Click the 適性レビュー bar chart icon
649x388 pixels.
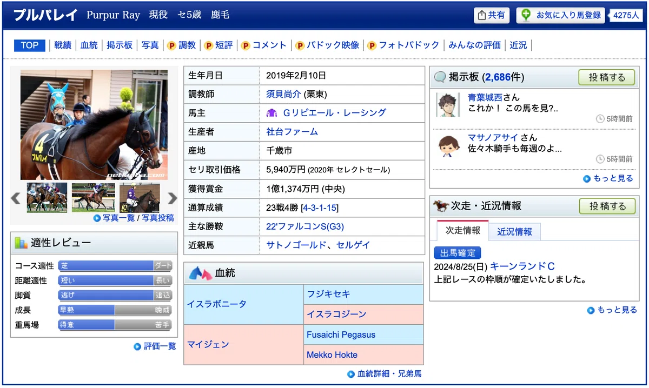pyautogui.click(x=21, y=243)
